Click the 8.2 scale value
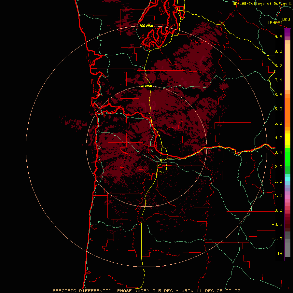 pos(278,65)
